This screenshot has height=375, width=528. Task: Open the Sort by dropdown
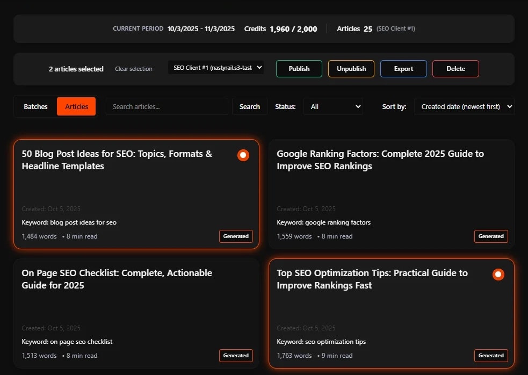point(464,106)
